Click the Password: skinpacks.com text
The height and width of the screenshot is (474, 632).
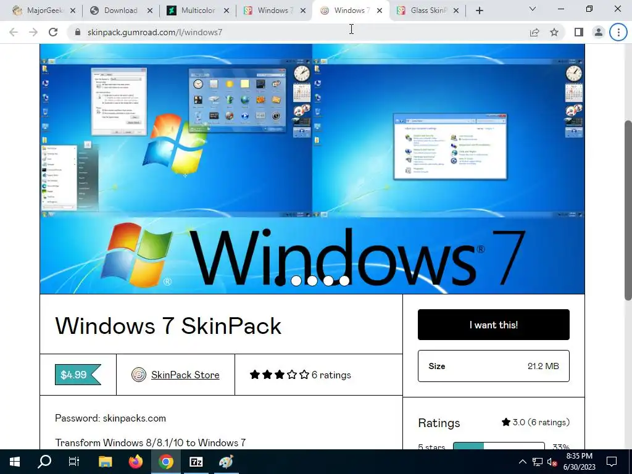click(x=110, y=418)
